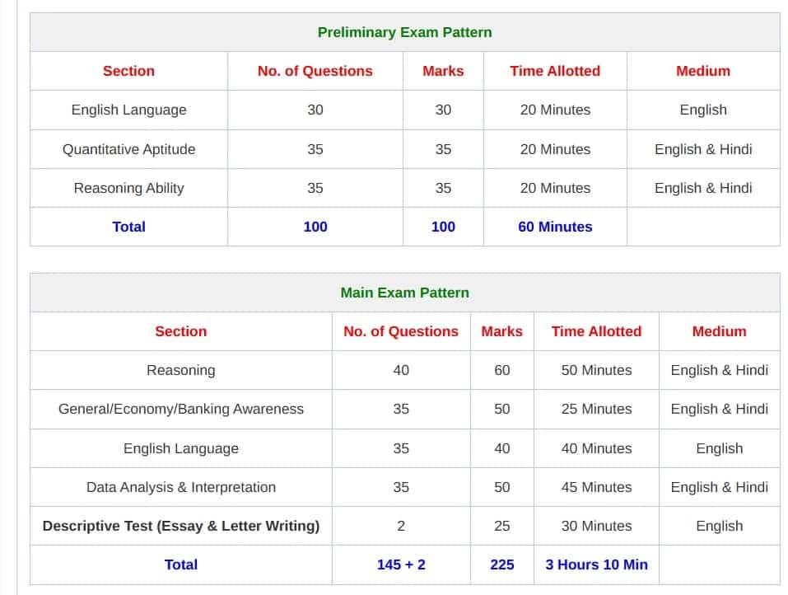Click the Preliminary Exam Pattern table title
This screenshot has height=595, width=788.
click(x=404, y=32)
